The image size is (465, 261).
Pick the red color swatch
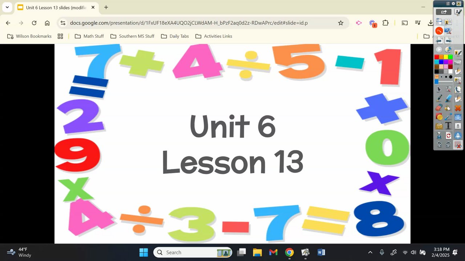(437, 57)
